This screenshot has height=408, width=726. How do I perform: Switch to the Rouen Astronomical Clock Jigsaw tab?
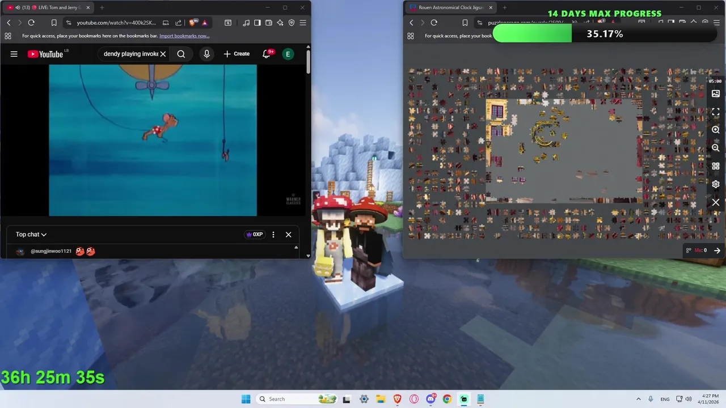[x=451, y=7]
